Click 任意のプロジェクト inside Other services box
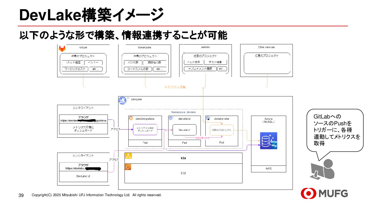The image size is (366, 205). [267, 56]
